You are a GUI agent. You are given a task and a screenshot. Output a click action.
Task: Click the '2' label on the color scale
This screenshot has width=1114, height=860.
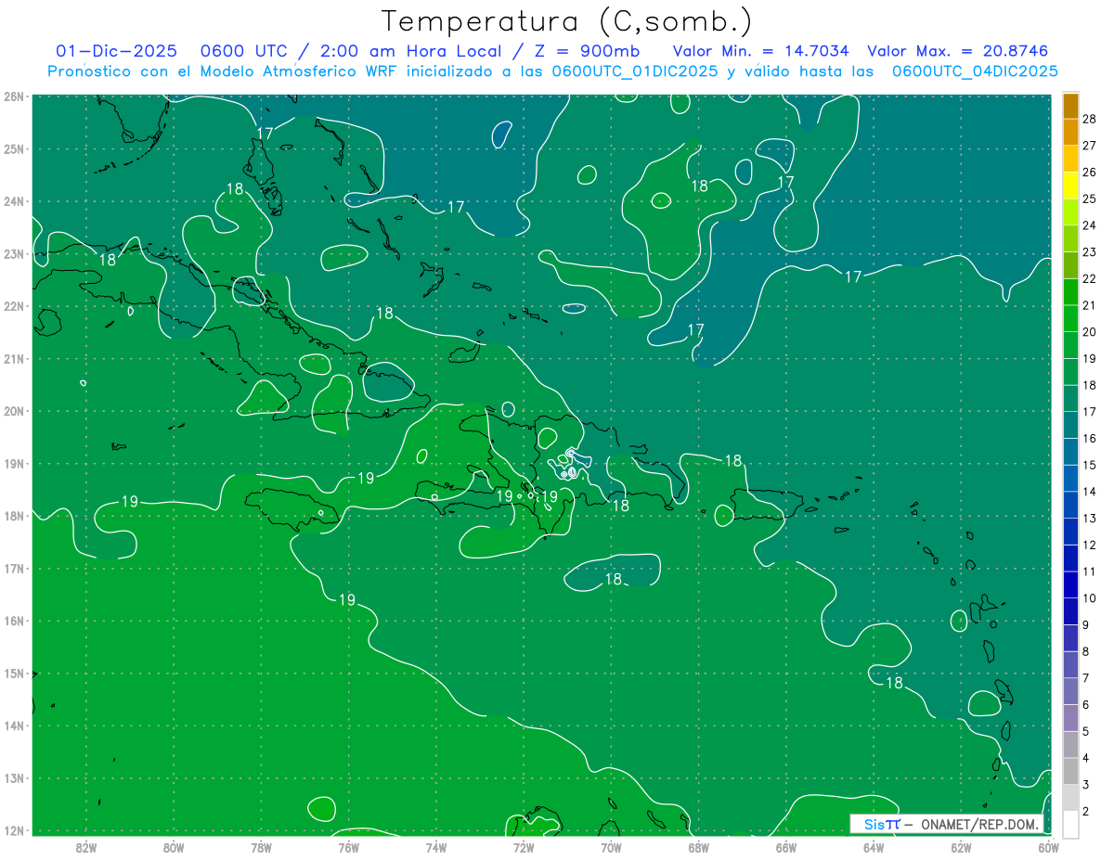(1085, 811)
